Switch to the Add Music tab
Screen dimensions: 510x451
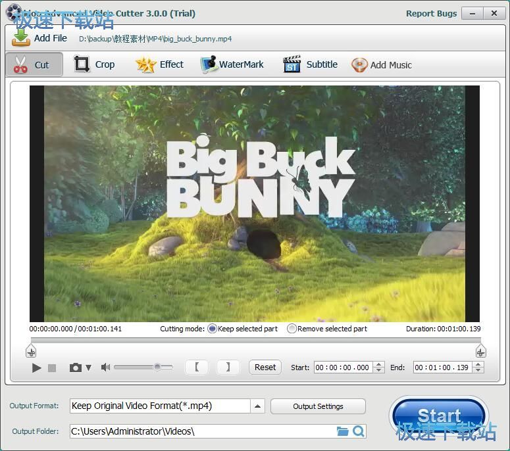tap(382, 65)
